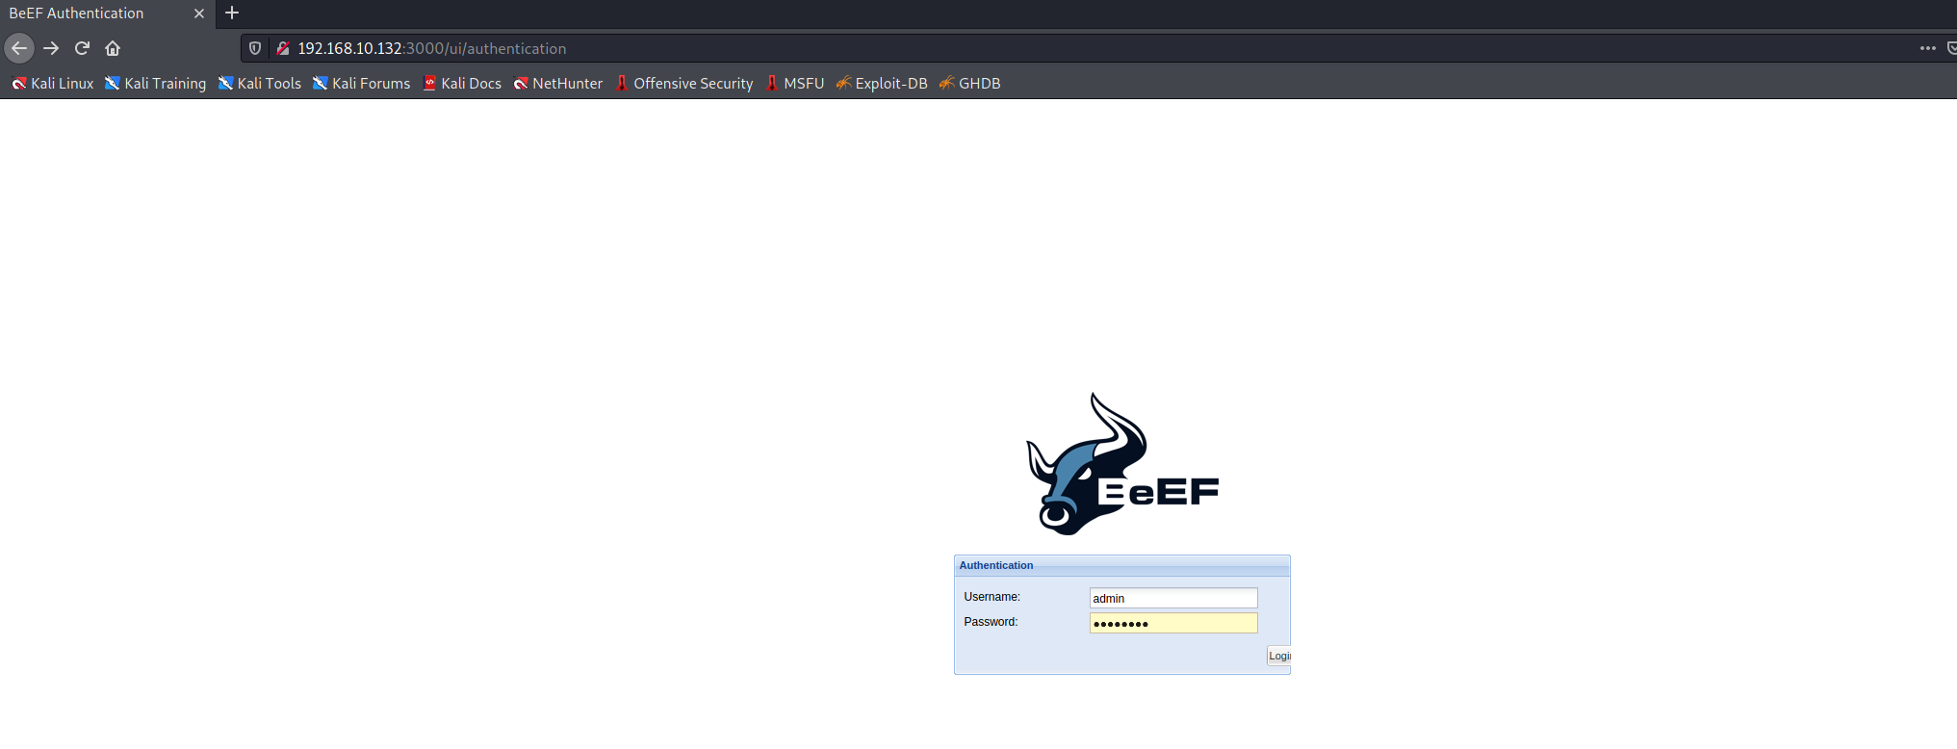1957x749 pixels.
Task: Click the Password input field
Action: 1173,623
